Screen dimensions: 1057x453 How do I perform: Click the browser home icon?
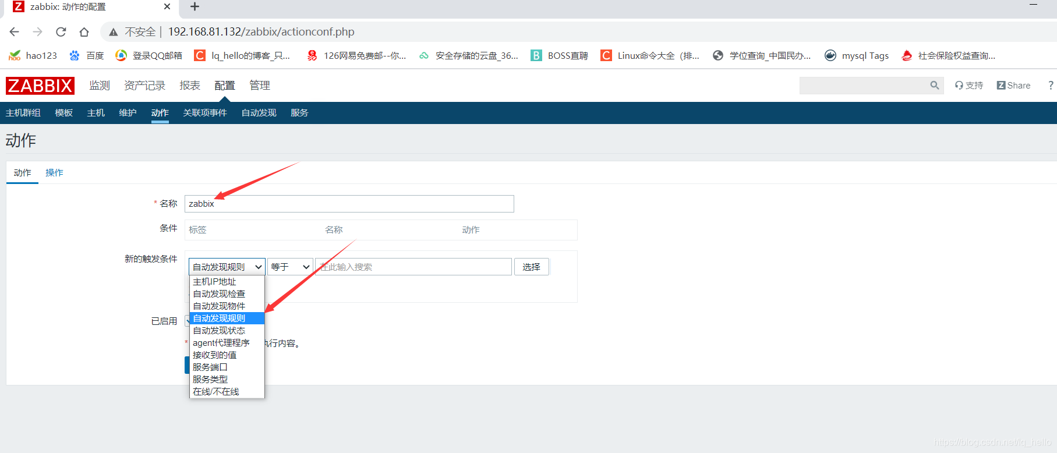[84, 31]
